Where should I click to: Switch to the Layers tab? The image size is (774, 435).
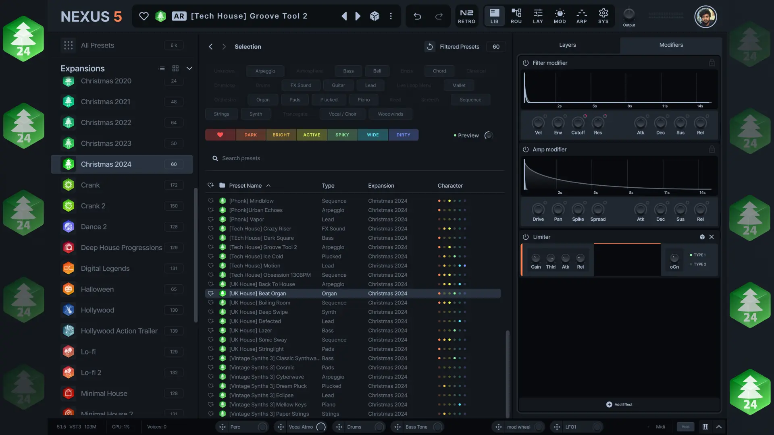click(567, 45)
